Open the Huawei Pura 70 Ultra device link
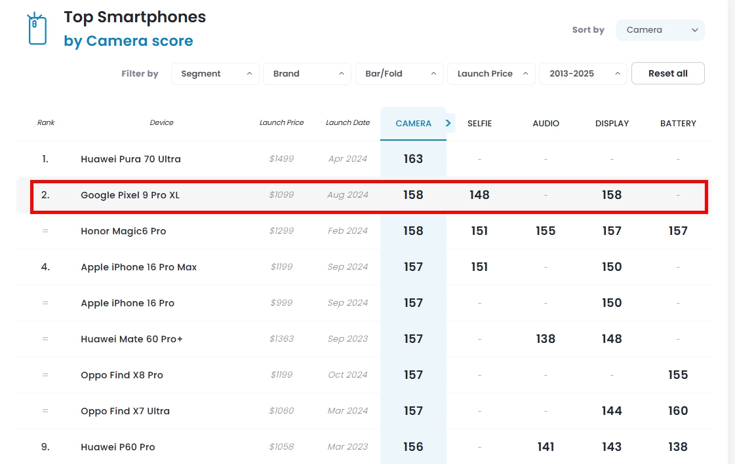735x464 pixels. (130, 159)
